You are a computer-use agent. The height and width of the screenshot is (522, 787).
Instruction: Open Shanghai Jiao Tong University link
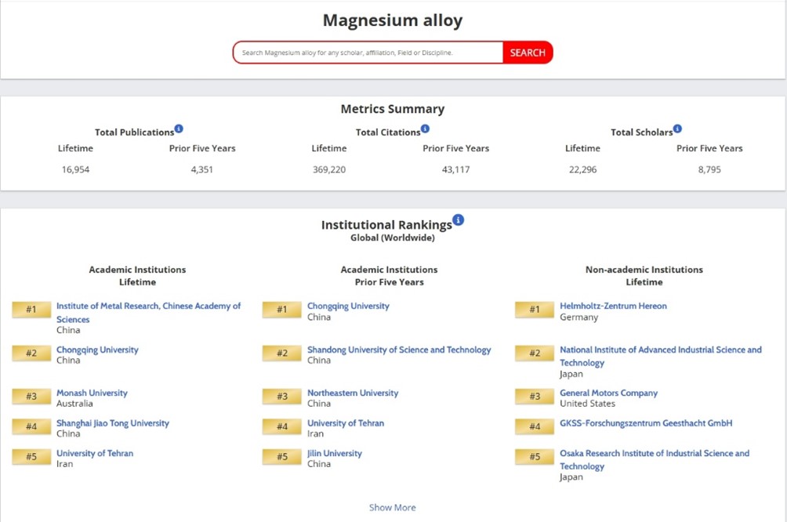pyautogui.click(x=112, y=423)
